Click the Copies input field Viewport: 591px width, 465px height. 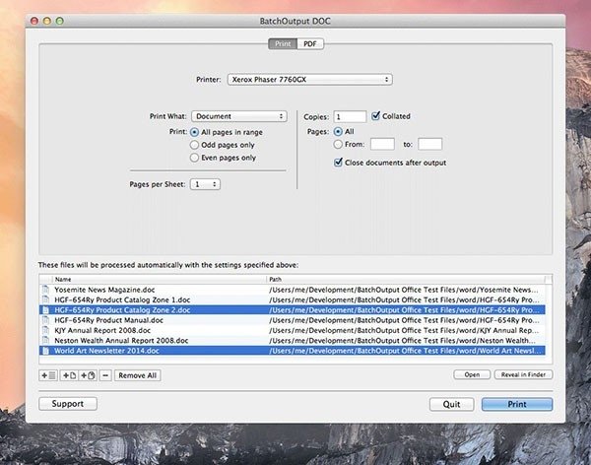[350, 116]
